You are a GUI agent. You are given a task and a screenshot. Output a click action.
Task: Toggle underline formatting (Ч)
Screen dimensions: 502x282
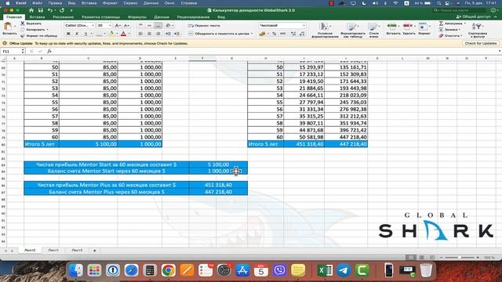[x=85, y=34]
